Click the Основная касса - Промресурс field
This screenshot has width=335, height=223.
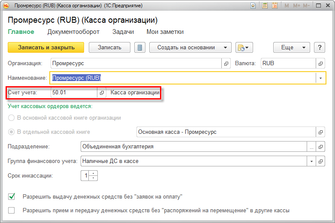click(x=226, y=132)
